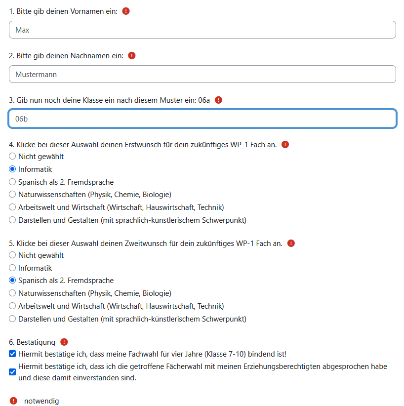The width and height of the screenshot is (404, 406).
Task: Click the red exclamation icon next to Nachnamen question
Action: point(131,55)
